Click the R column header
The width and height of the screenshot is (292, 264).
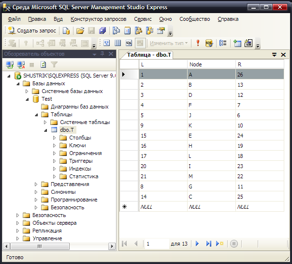tap(260, 64)
